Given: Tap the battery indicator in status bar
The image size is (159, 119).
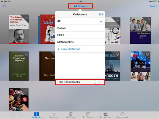Looking at the screenshot, I should click(155, 1).
